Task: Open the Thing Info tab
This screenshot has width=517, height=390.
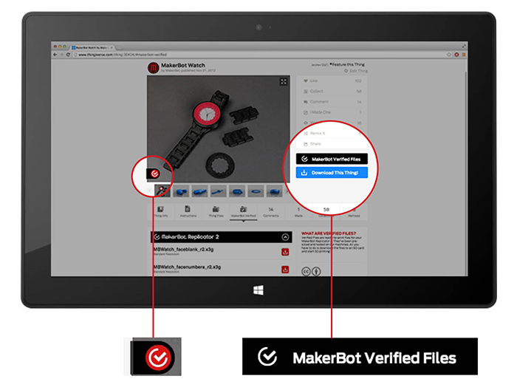Action: [x=161, y=211]
